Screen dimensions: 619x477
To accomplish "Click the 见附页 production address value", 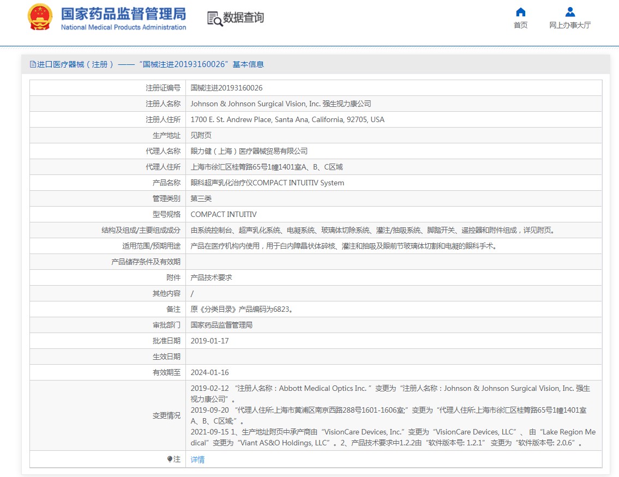I will pos(201,135).
